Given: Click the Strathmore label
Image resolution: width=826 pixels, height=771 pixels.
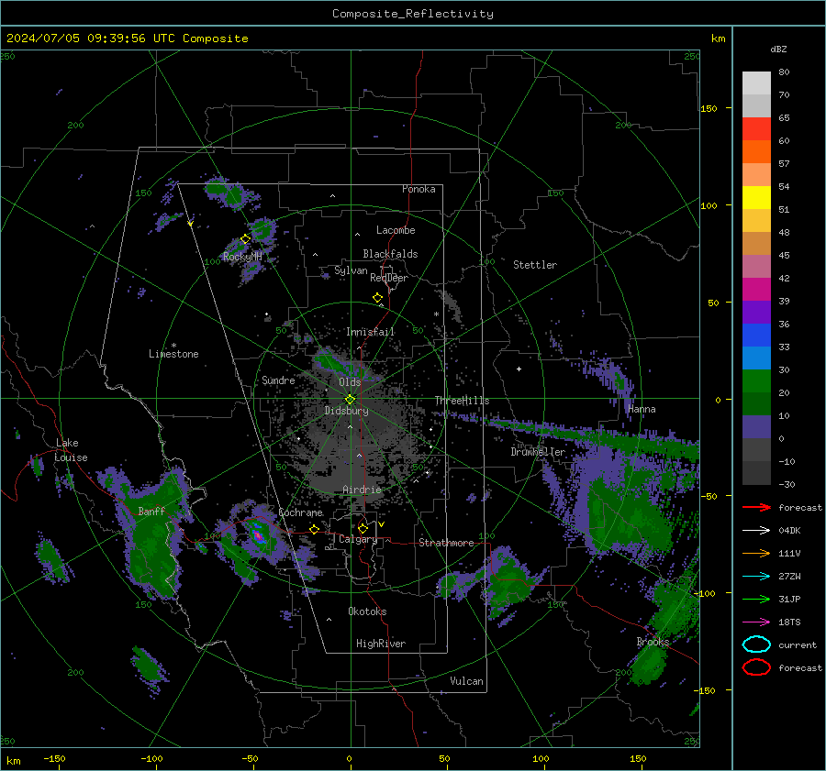Looking at the screenshot, I should click(446, 543).
